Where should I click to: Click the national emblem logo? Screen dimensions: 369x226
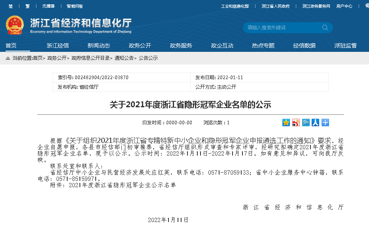15,25
